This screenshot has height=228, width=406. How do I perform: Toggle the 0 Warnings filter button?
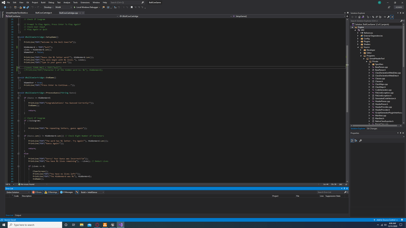tap(51, 192)
